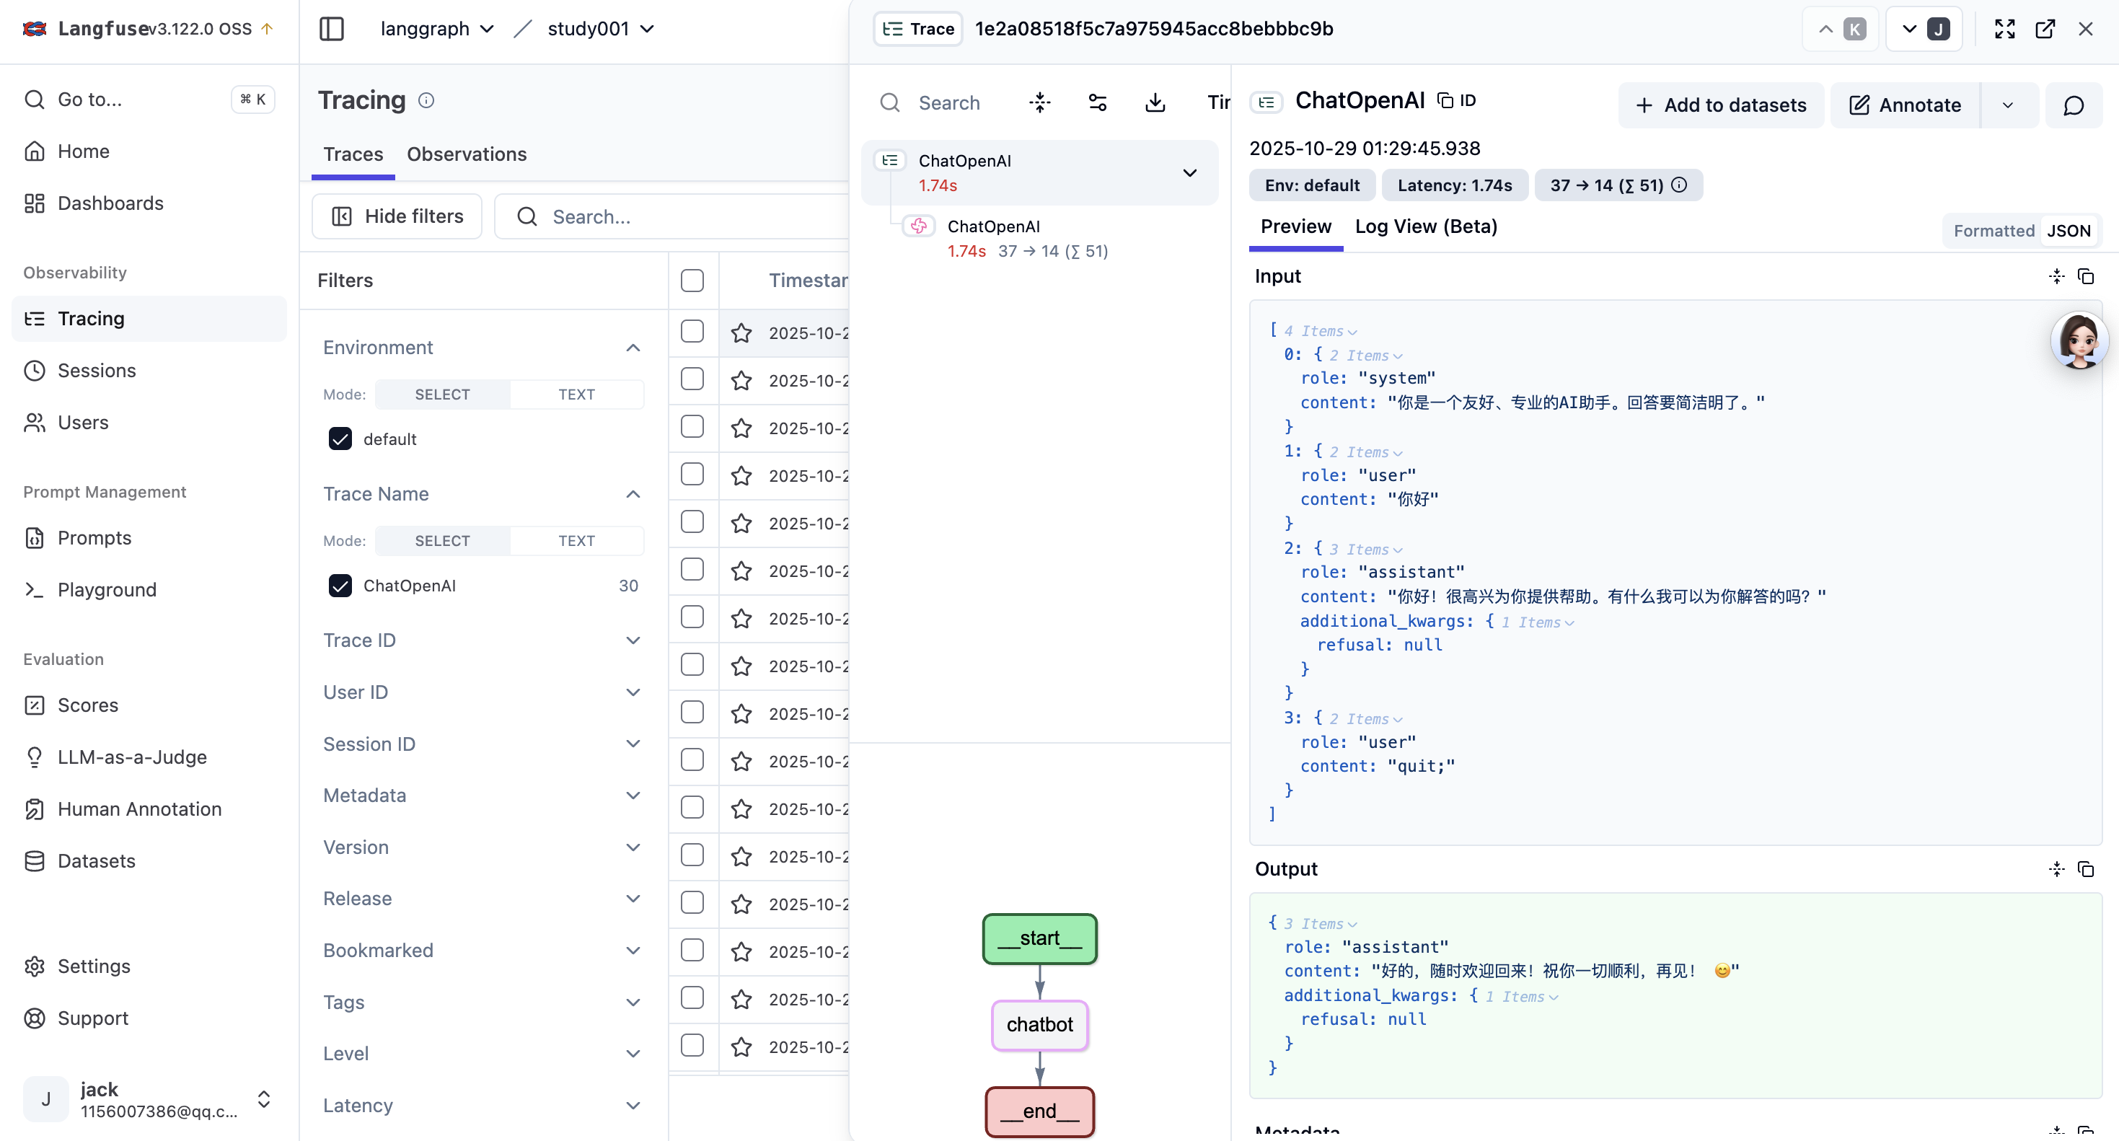Collapse all trace nodes icon

pyautogui.click(x=1040, y=103)
